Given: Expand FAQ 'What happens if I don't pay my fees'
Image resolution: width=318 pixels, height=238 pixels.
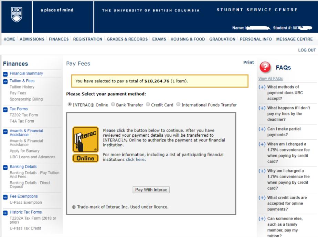Looking at the screenshot, I should [262, 108].
